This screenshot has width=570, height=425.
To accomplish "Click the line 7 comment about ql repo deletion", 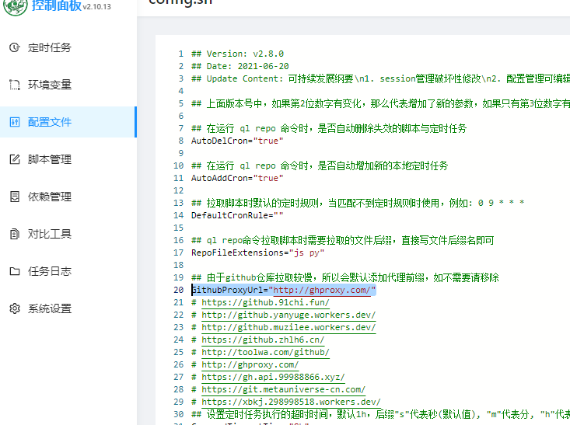I will (x=329, y=128).
